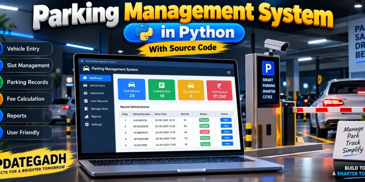Click the With Source Code yellow banner
The width and height of the screenshot is (365, 182).
(x=183, y=48)
